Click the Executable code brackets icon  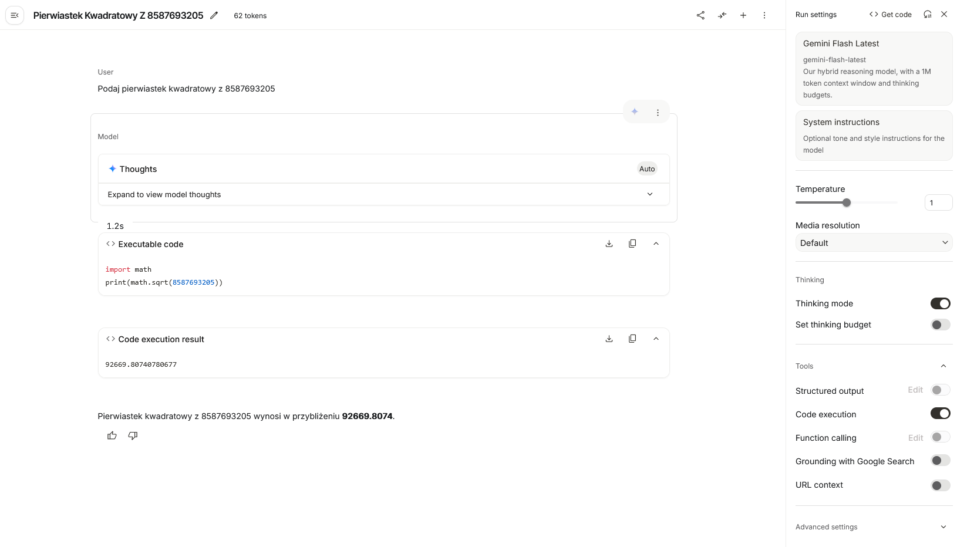[110, 244]
